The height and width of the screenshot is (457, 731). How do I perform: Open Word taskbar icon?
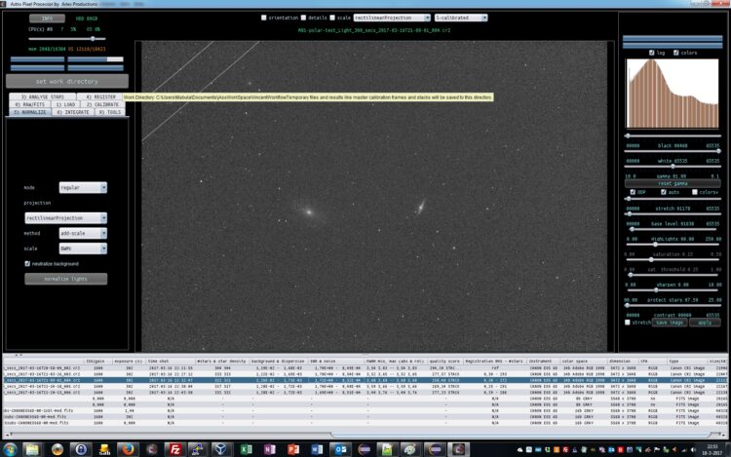[x=317, y=449]
